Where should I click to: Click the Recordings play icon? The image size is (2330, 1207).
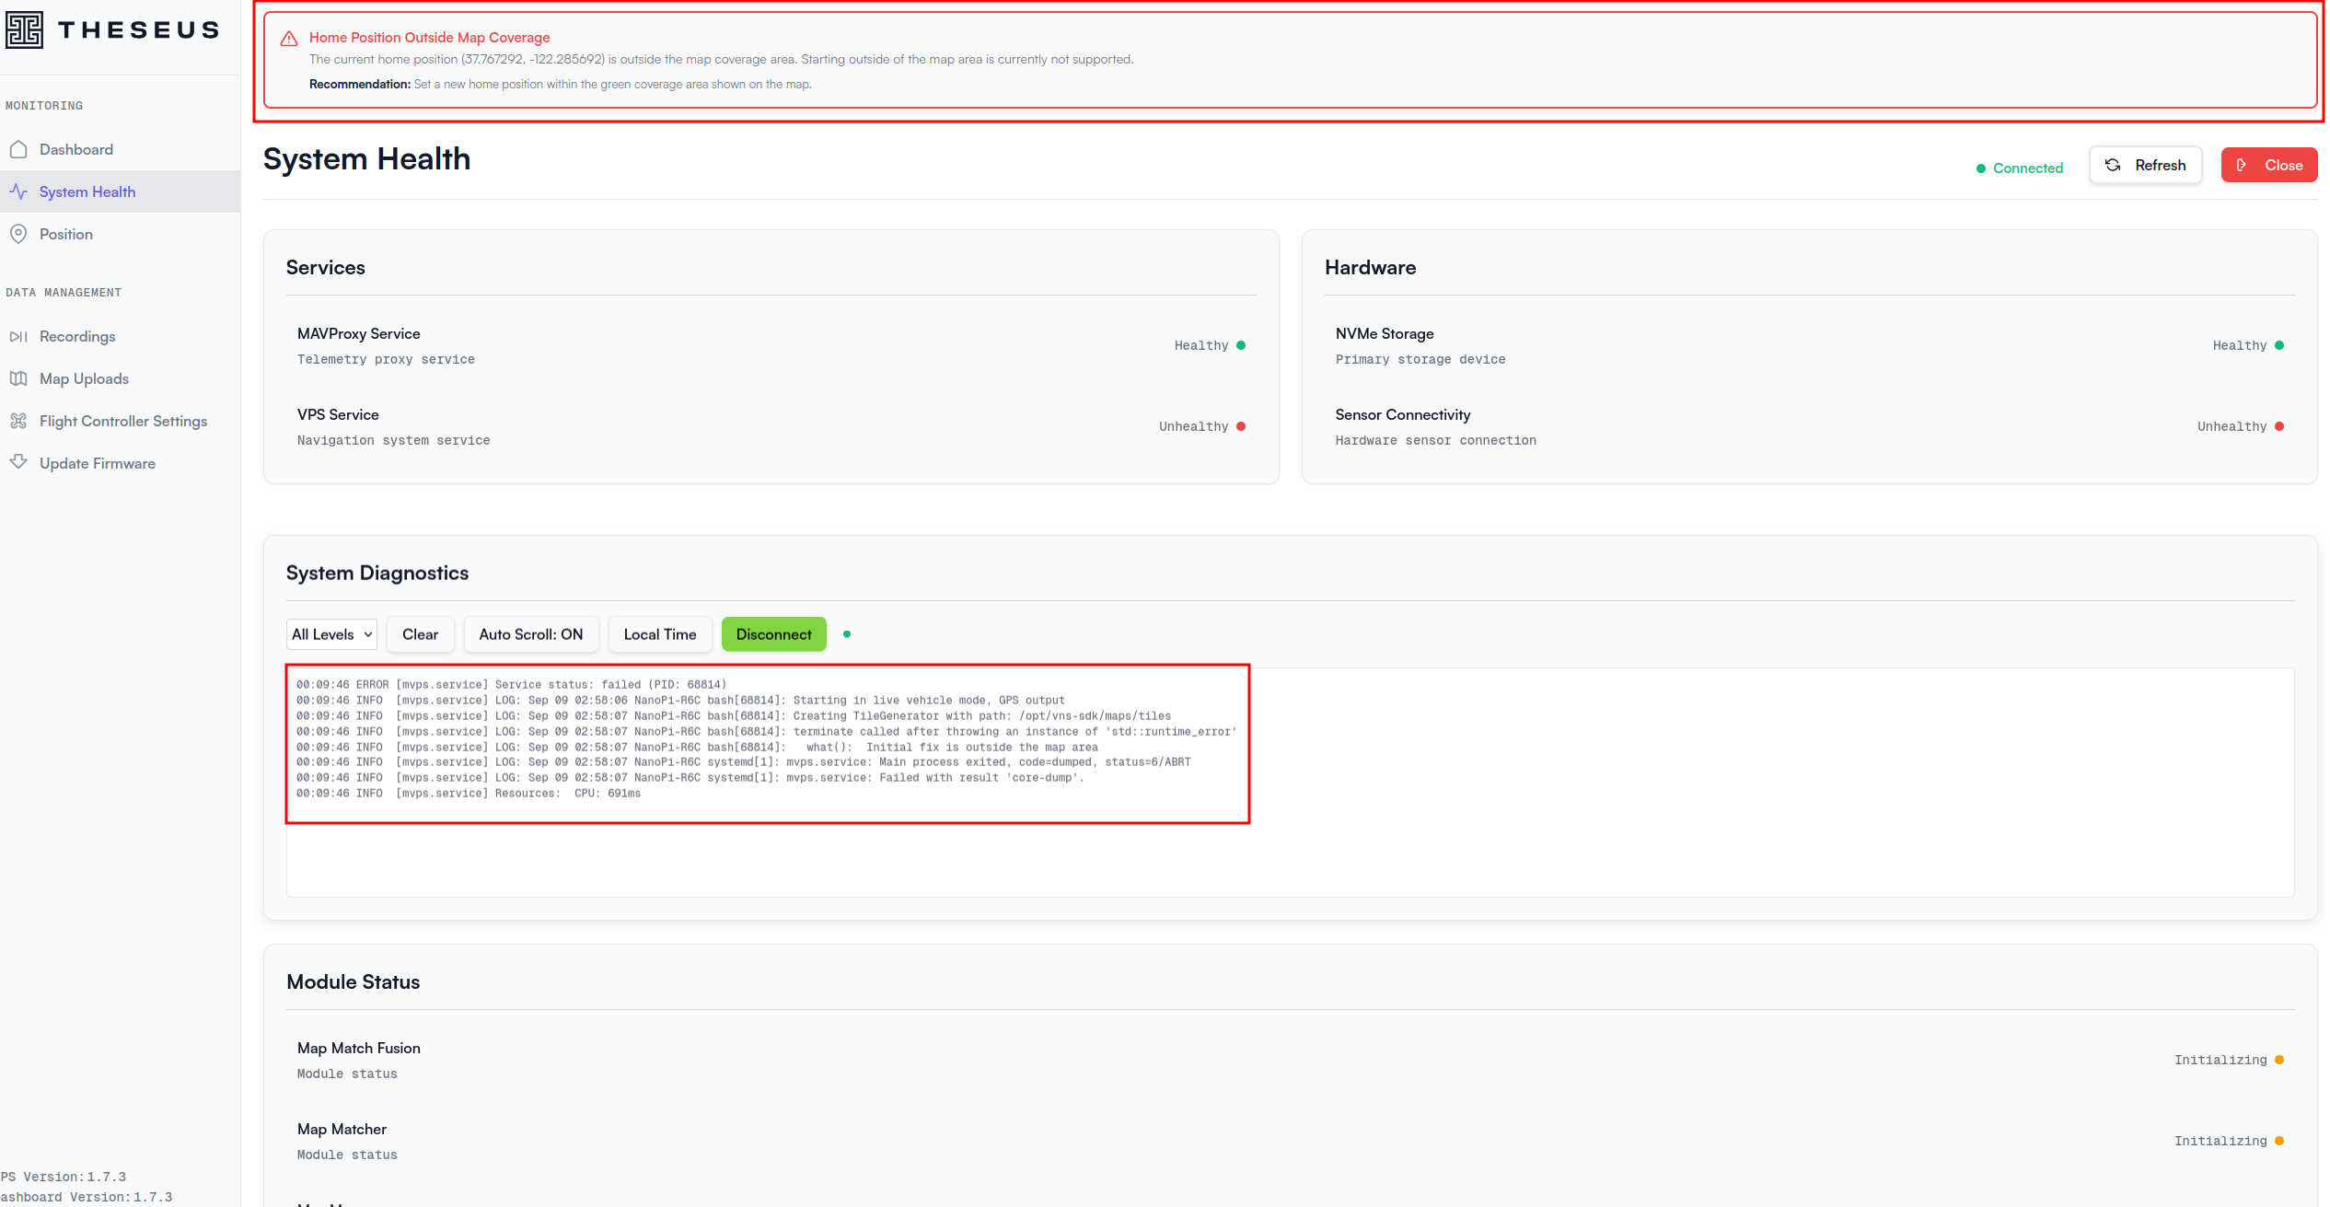(18, 336)
